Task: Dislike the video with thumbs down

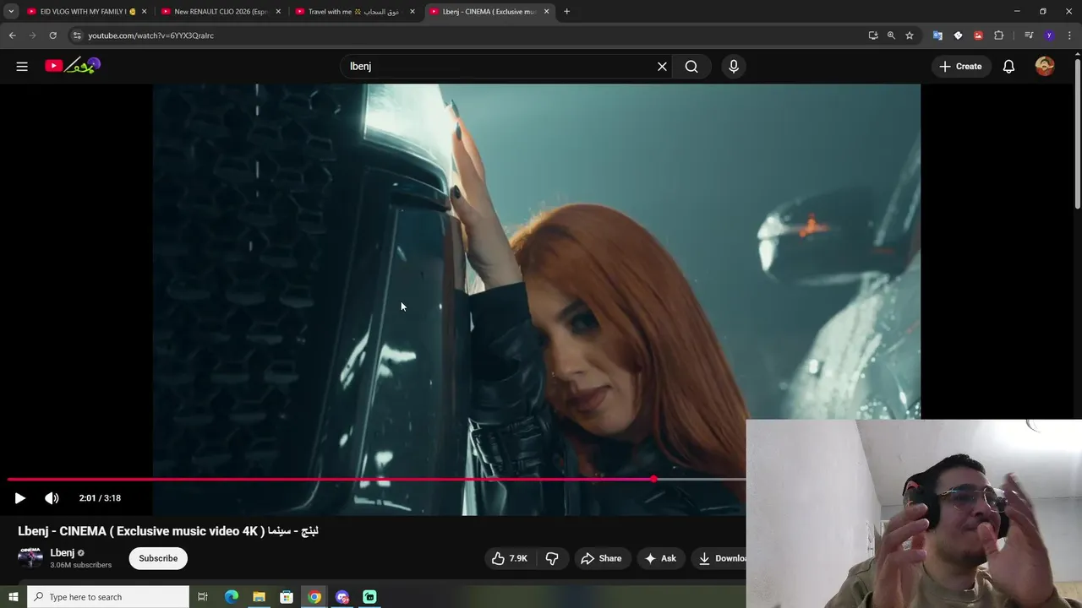Action: tap(552, 558)
